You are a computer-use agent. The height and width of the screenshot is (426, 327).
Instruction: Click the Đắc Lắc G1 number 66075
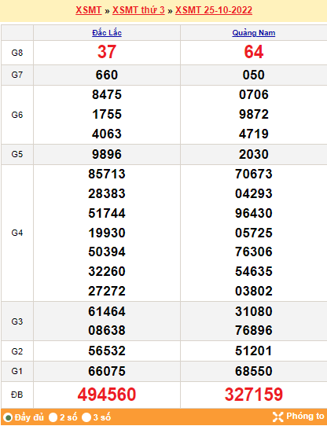[107, 371]
